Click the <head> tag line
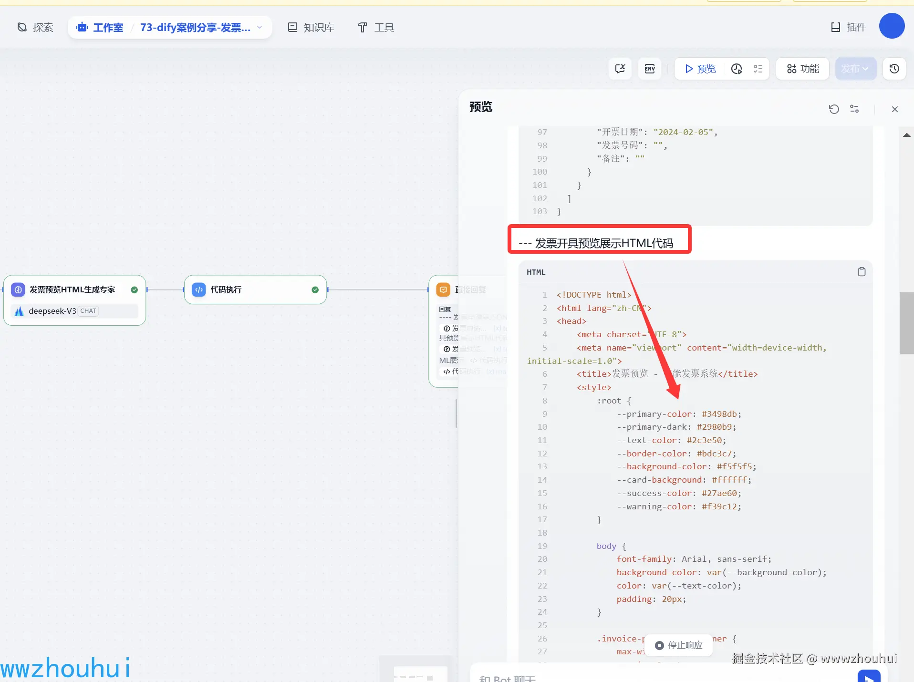Viewport: 914px width, 682px height. pyautogui.click(x=571, y=321)
